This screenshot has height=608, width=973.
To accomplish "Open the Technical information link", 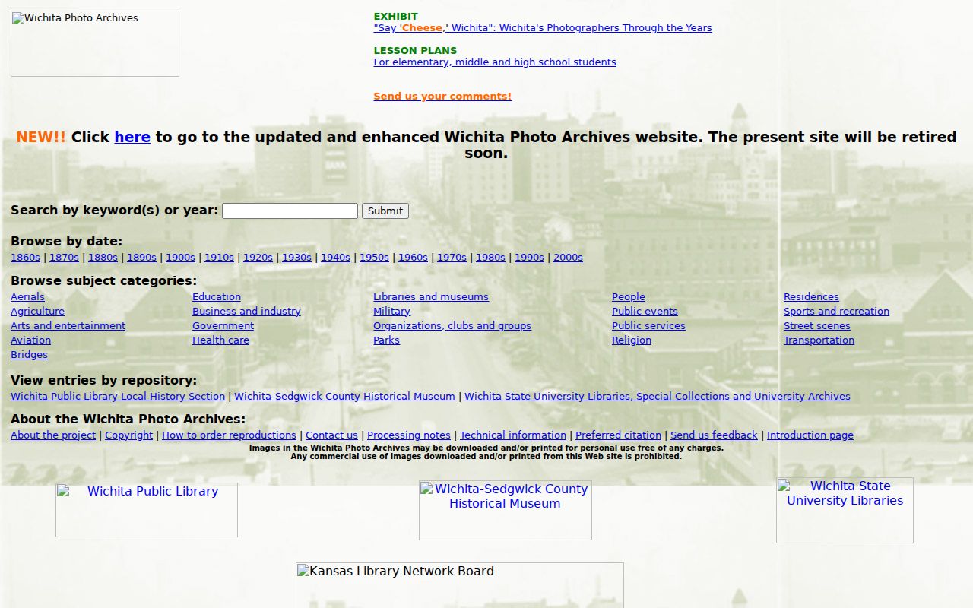I will point(513,435).
